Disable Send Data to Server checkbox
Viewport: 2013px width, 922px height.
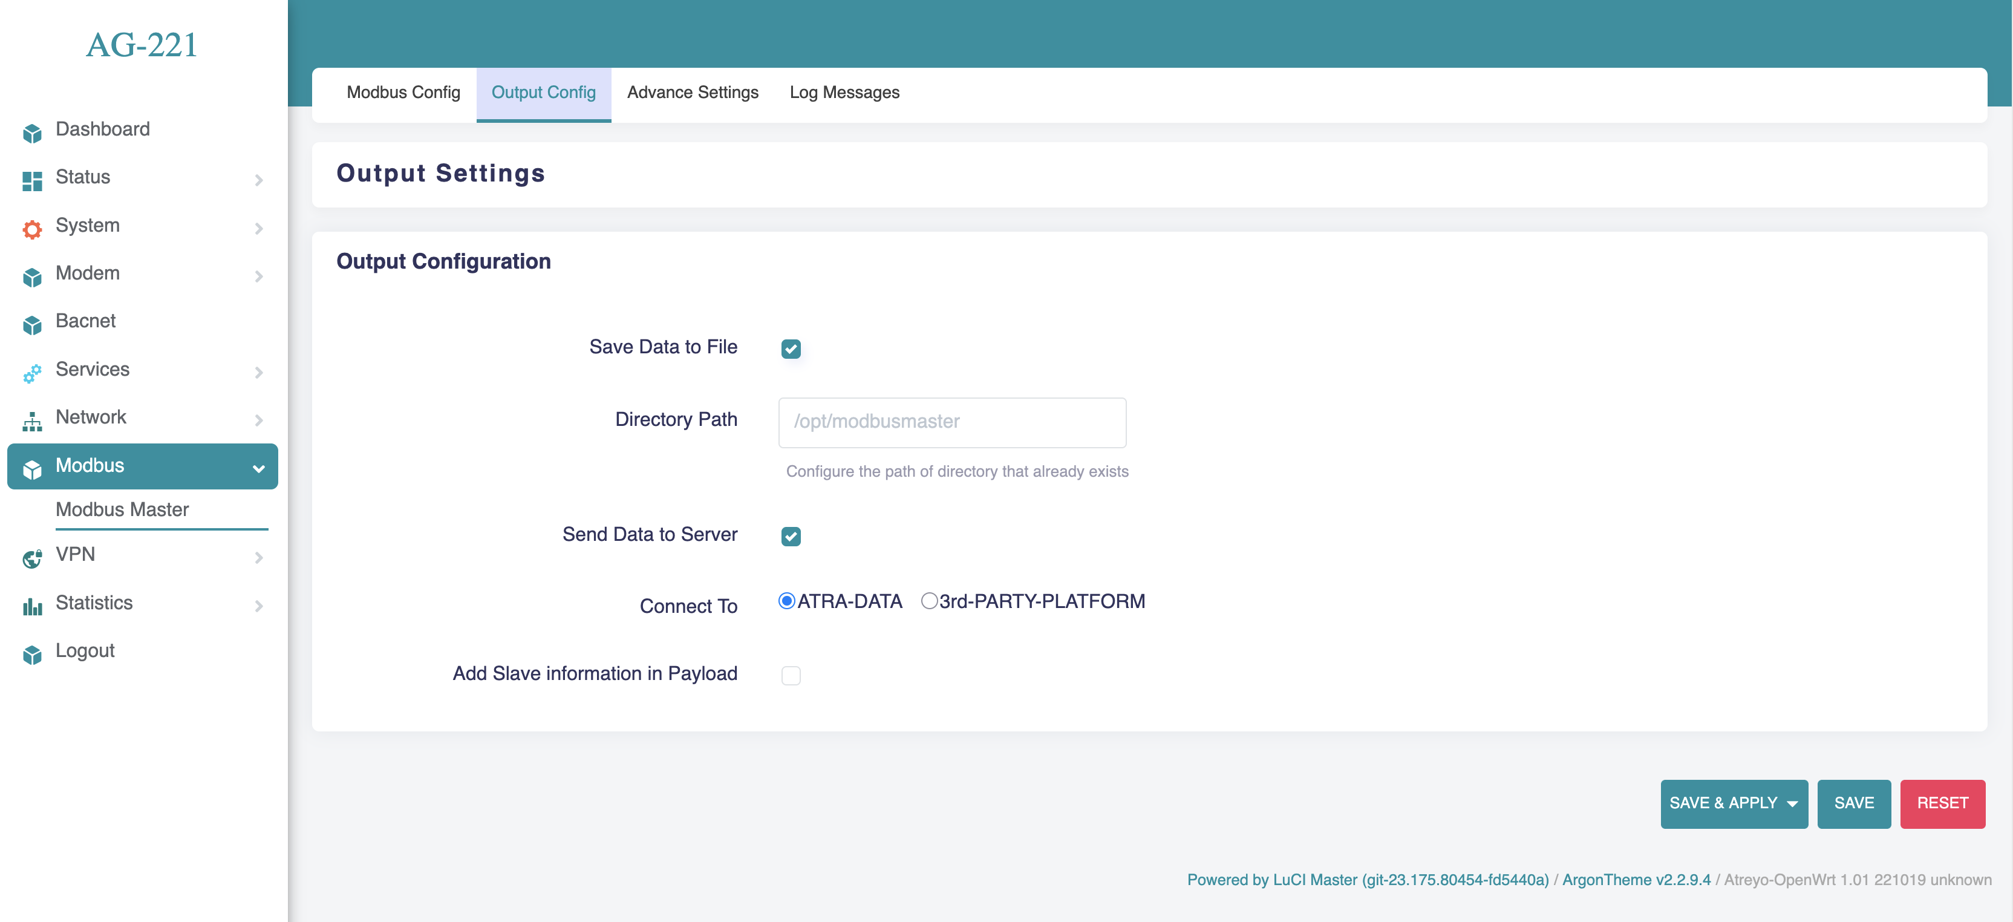pyautogui.click(x=791, y=536)
